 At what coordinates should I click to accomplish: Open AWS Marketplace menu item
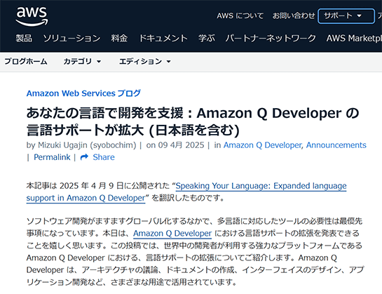[x=354, y=38]
